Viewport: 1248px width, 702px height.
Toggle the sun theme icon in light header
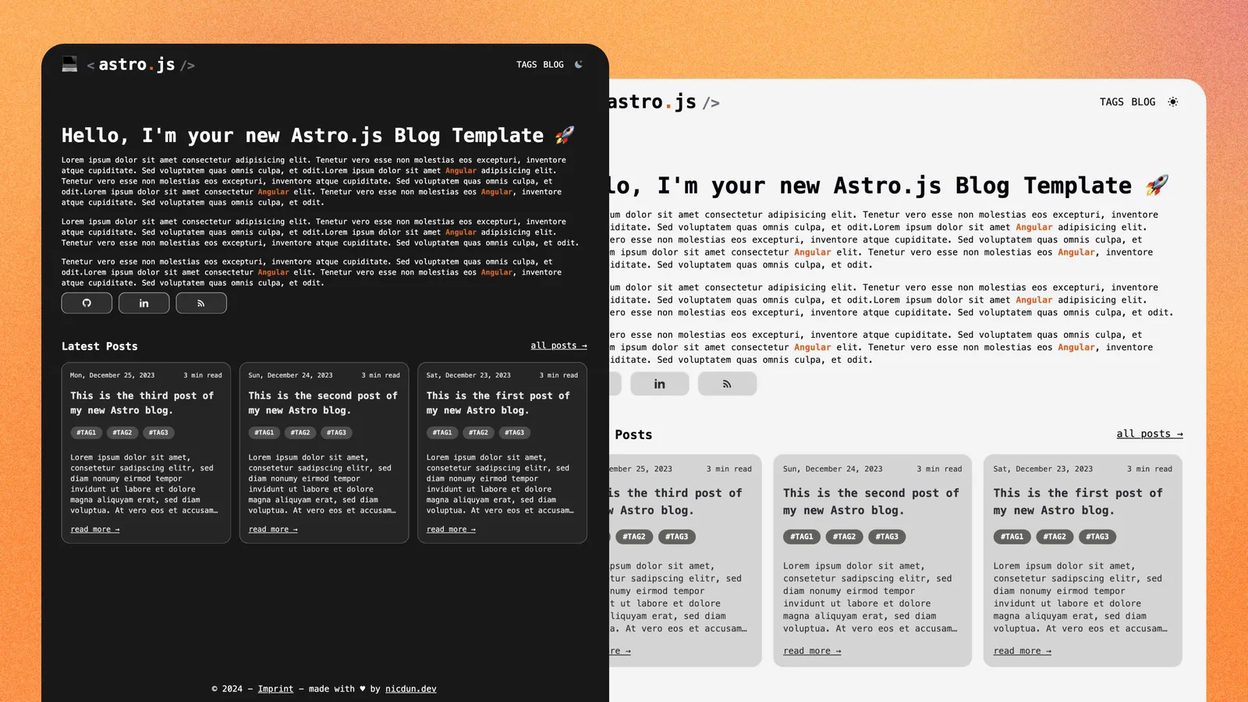(x=1172, y=102)
